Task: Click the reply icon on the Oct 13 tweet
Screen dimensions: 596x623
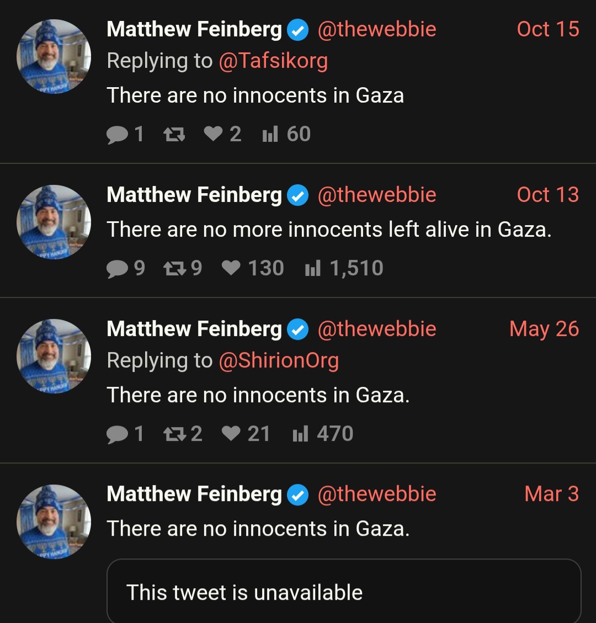Action: pos(117,269)
